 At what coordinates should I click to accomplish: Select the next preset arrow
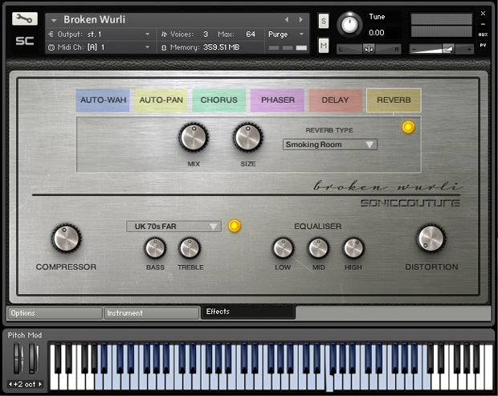pyautogui.click(x=300, y=20)
